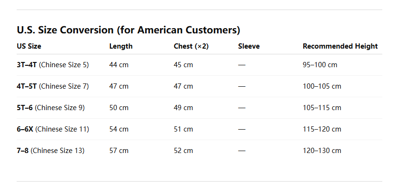This screenshot has width=398, height=194.
Task: Click the 49 cm chest cell
Action: (x=183, y=108)
